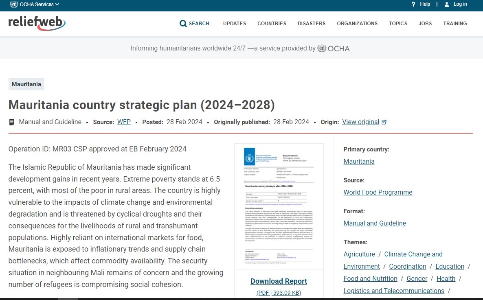Click the OCHA logo in the banner
This screenshot has height=300, width=483.
pos(334,48)
